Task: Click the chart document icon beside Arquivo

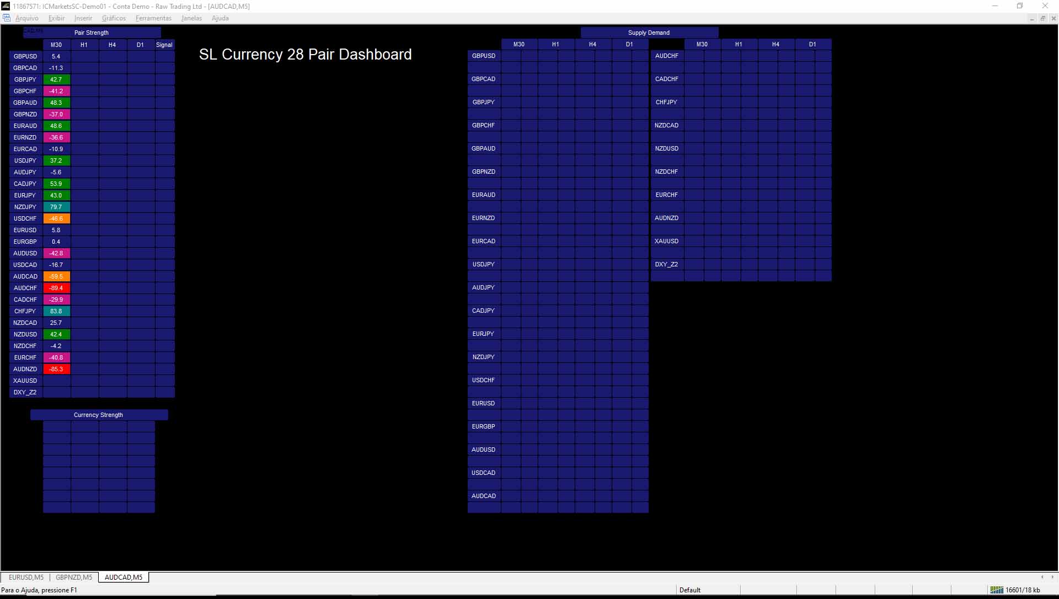Action: click(x=7, y=18)
